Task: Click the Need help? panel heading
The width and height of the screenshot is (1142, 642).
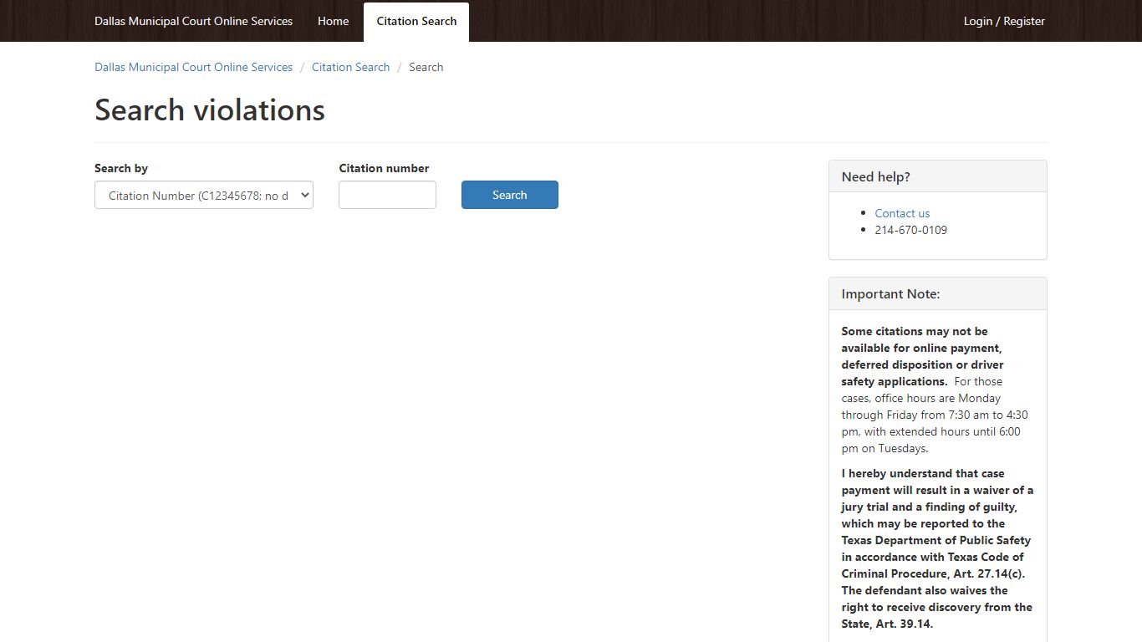Action: (938, 176)
